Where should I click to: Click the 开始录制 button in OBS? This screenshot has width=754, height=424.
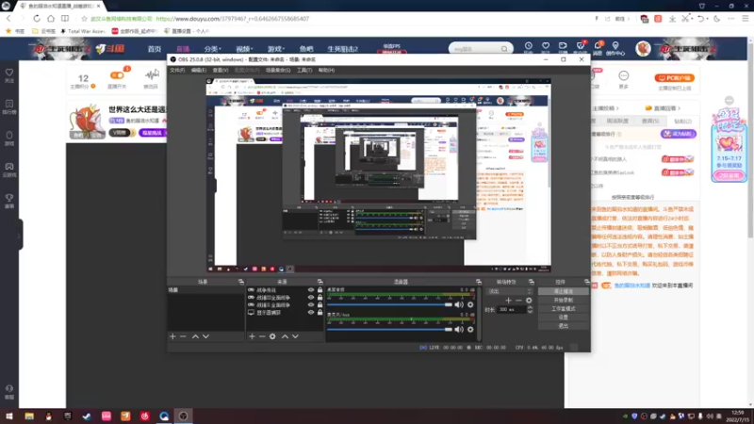[563, 300]
